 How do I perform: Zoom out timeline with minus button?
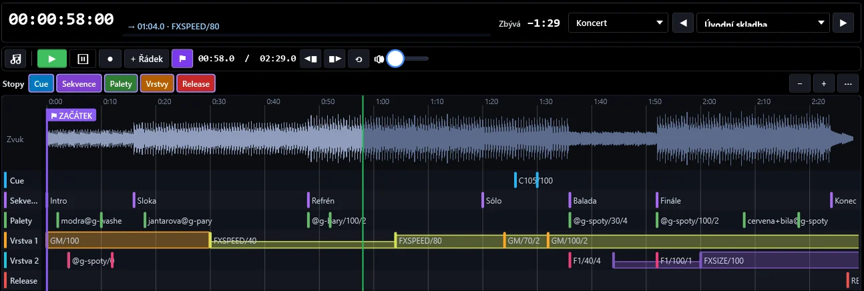pyautogui.click(x=800, y=84)
